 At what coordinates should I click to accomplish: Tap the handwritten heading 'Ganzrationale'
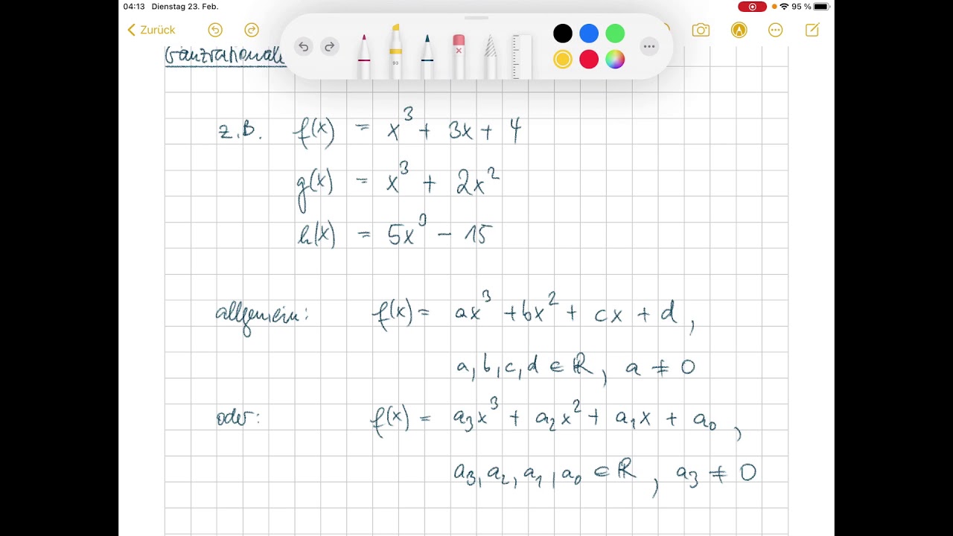(x=224, y=57)
